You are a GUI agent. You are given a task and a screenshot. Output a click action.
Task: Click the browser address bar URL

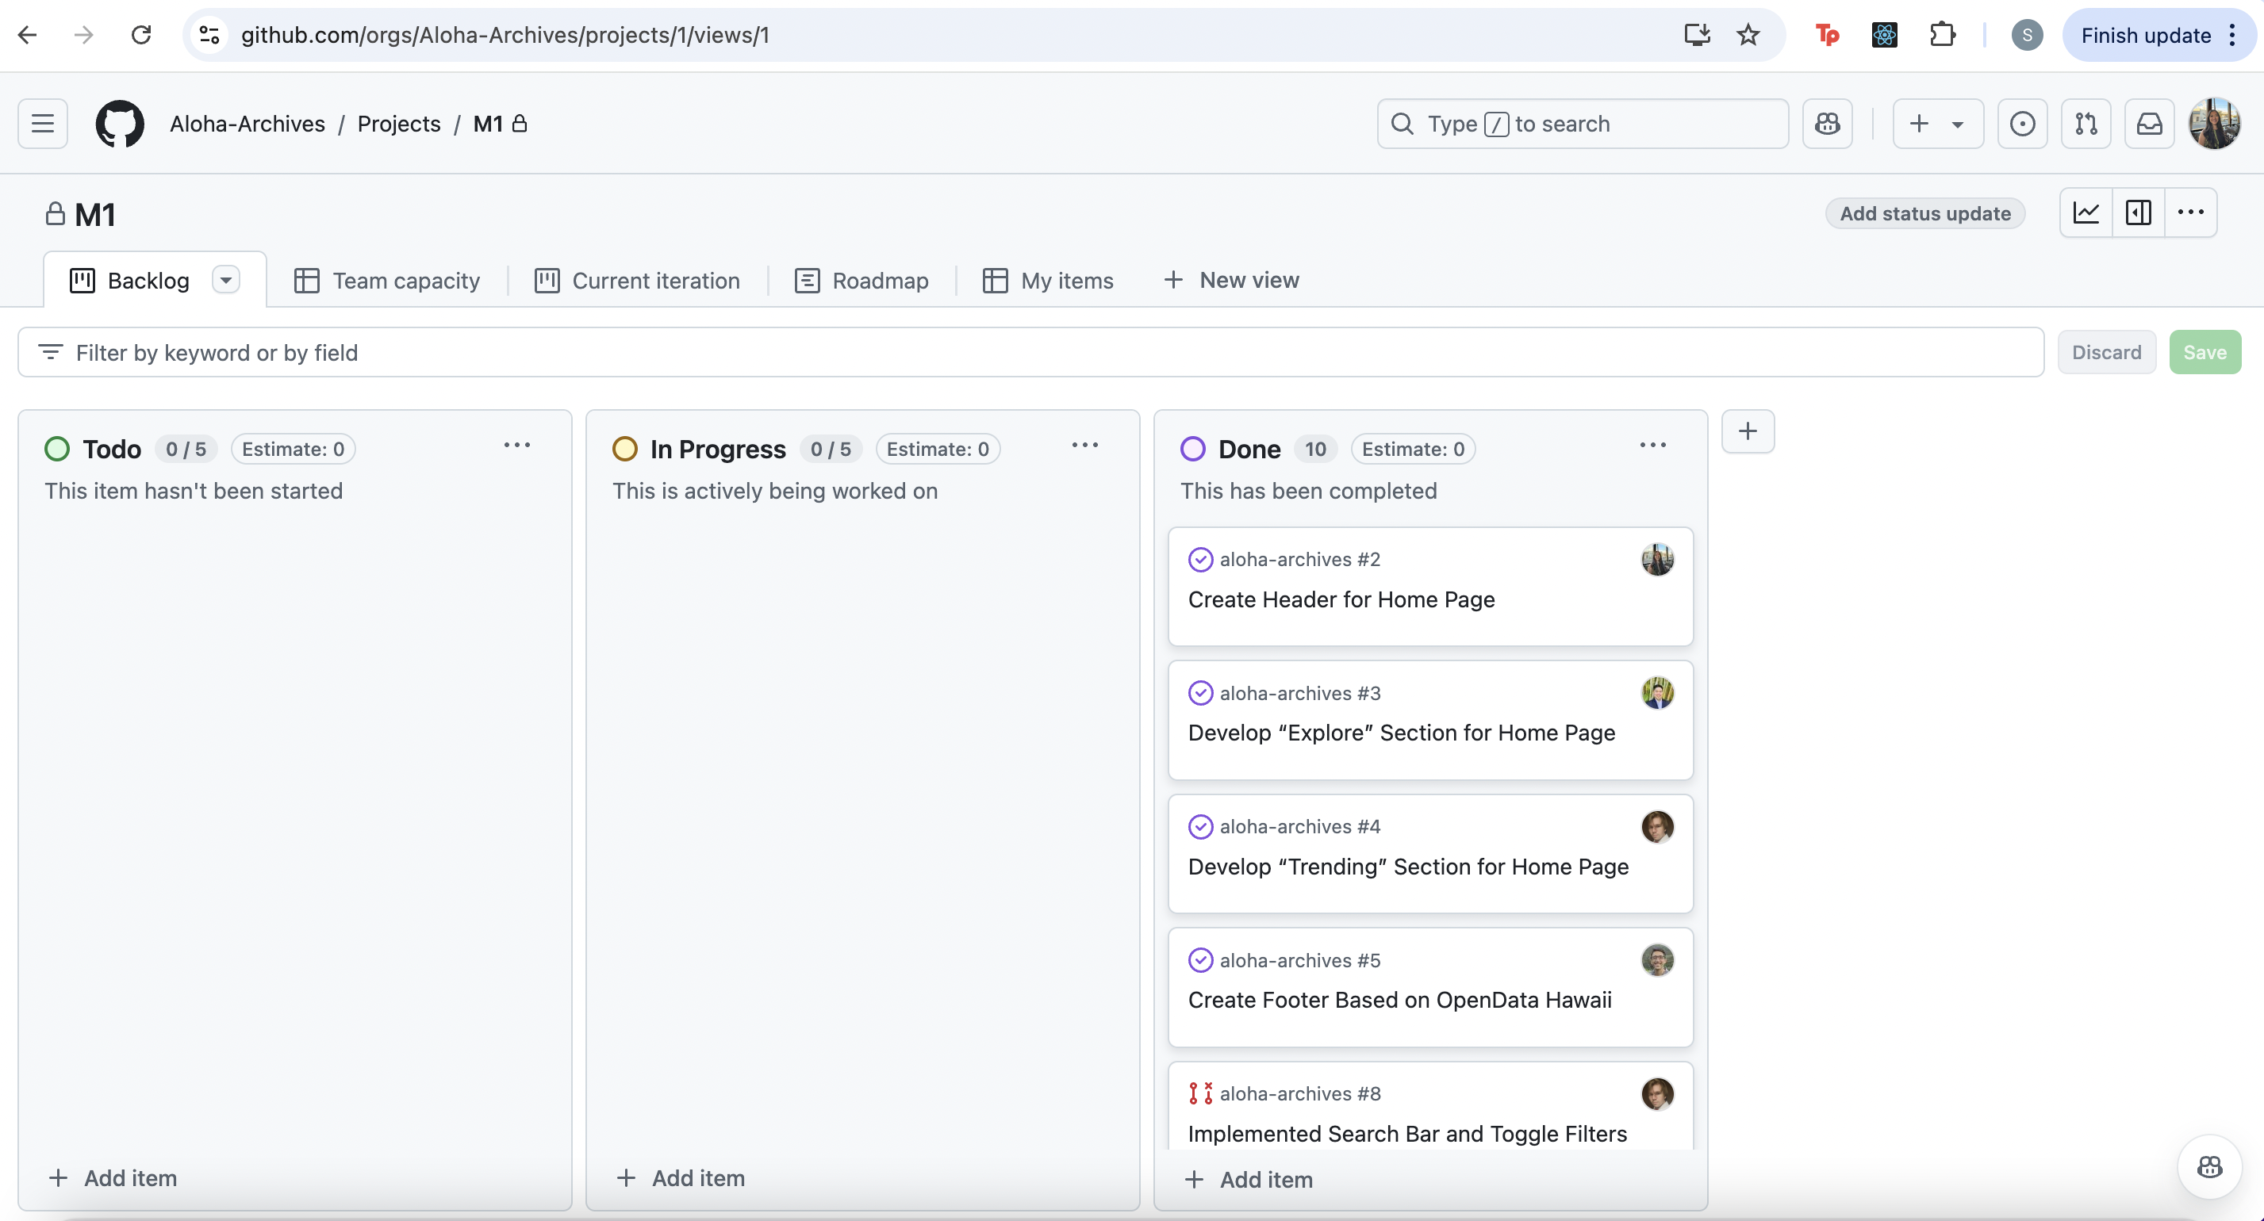505,35
